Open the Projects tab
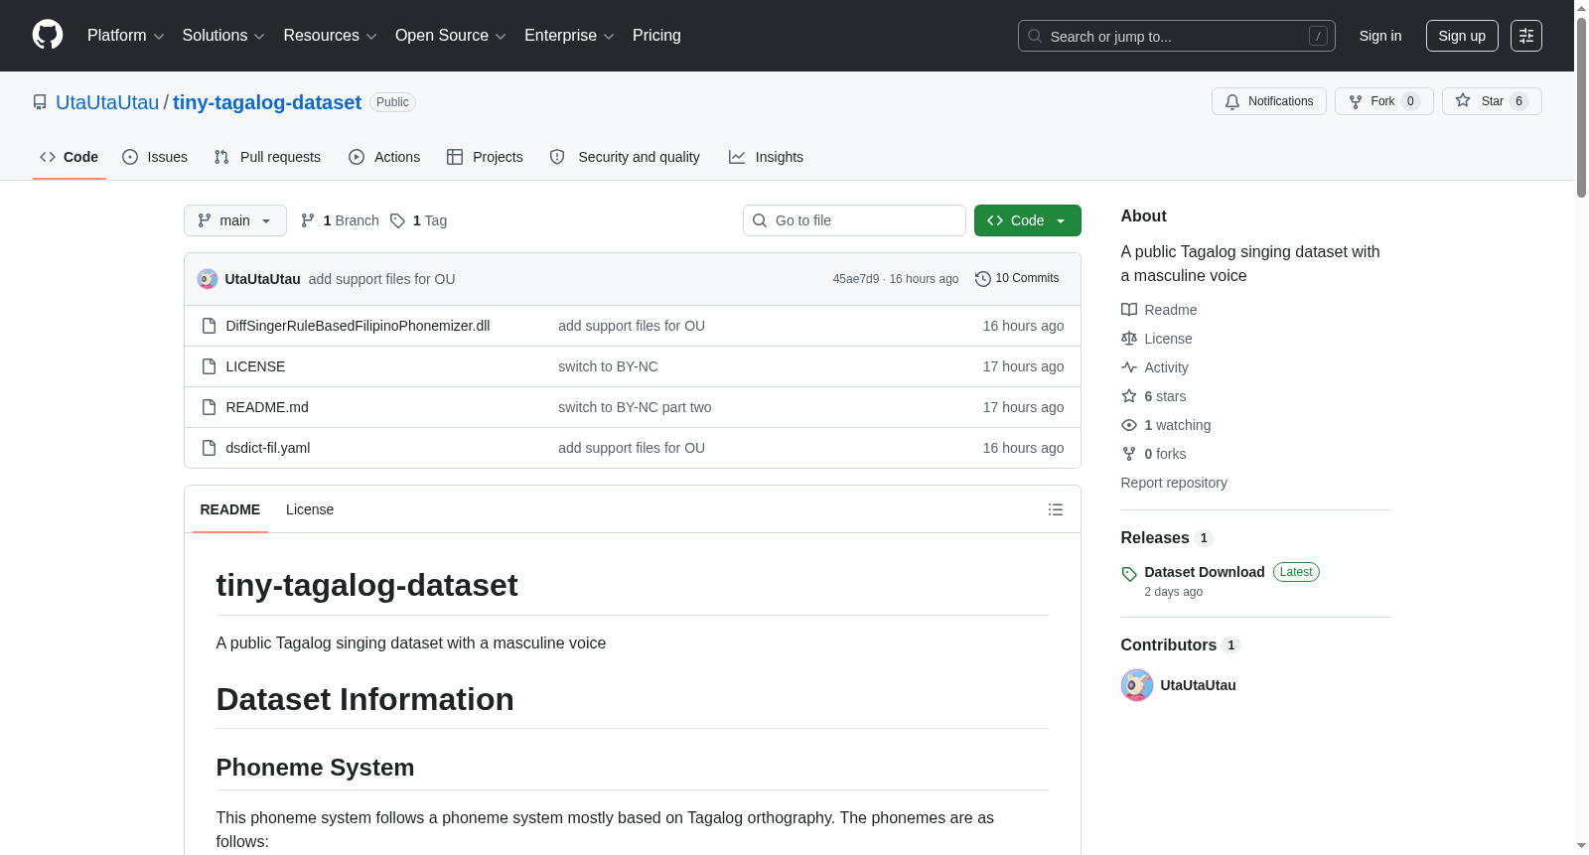Screen dimensions: 1589x855 point(485,157)
